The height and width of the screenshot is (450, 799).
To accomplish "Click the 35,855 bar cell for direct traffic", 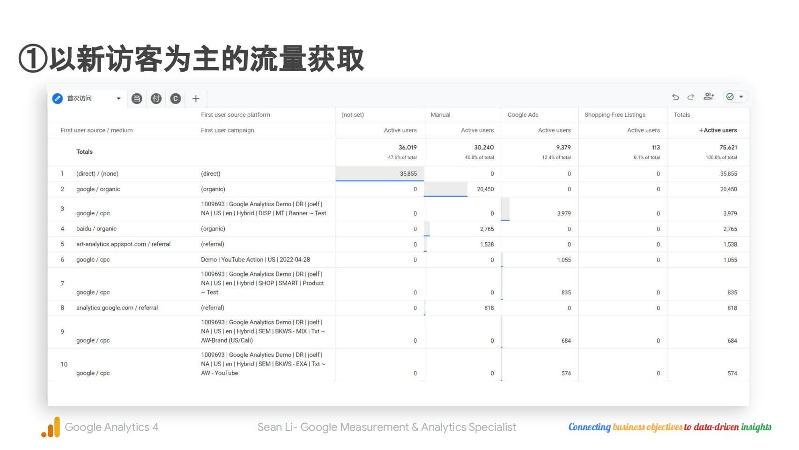I will [x=379, y=174].
